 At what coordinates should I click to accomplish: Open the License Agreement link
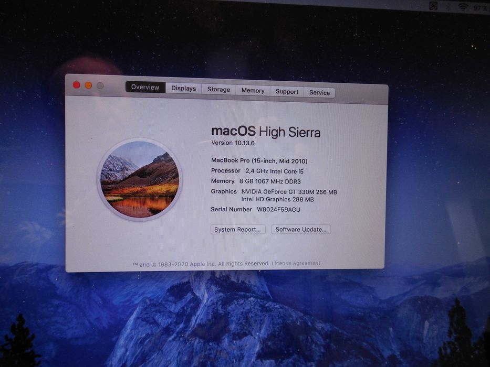point(296,263)
